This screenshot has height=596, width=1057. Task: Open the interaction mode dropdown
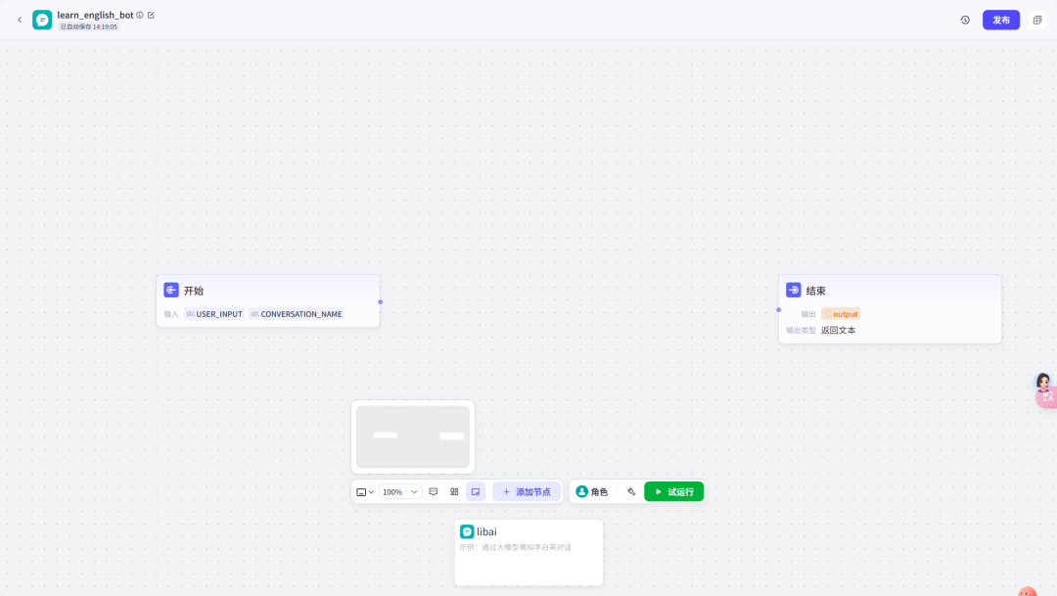365,491
